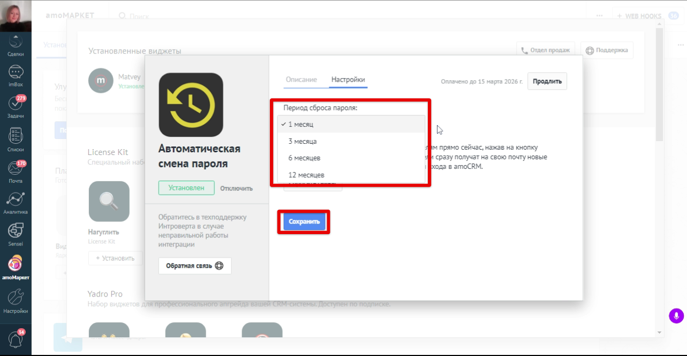Click the Отдел продаж button
The image size is (687, 356).
click(x=546, y=50)
